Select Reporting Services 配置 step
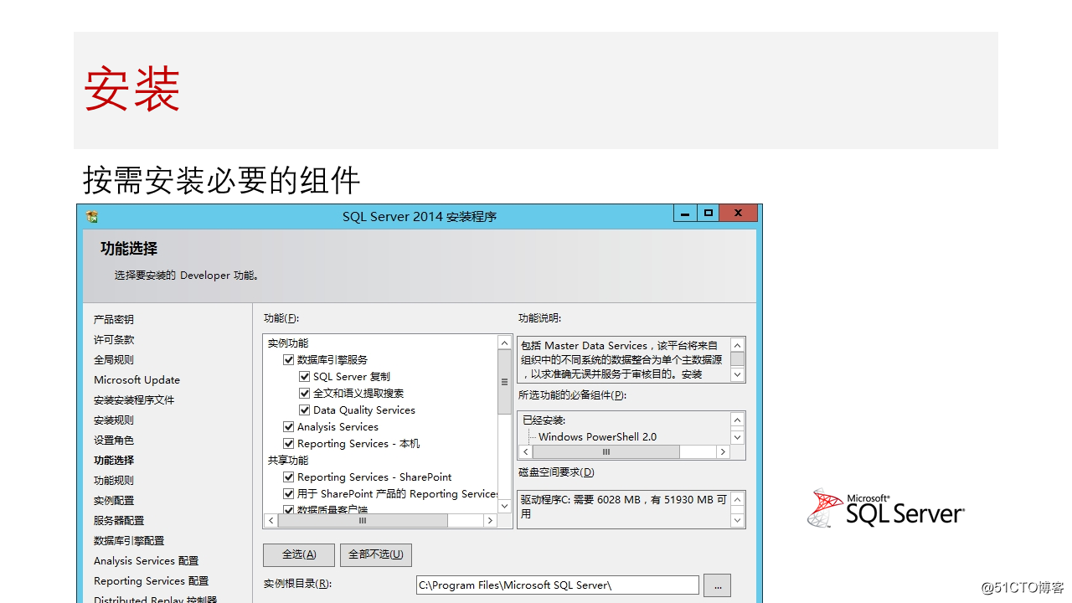 tap(152, 581)
